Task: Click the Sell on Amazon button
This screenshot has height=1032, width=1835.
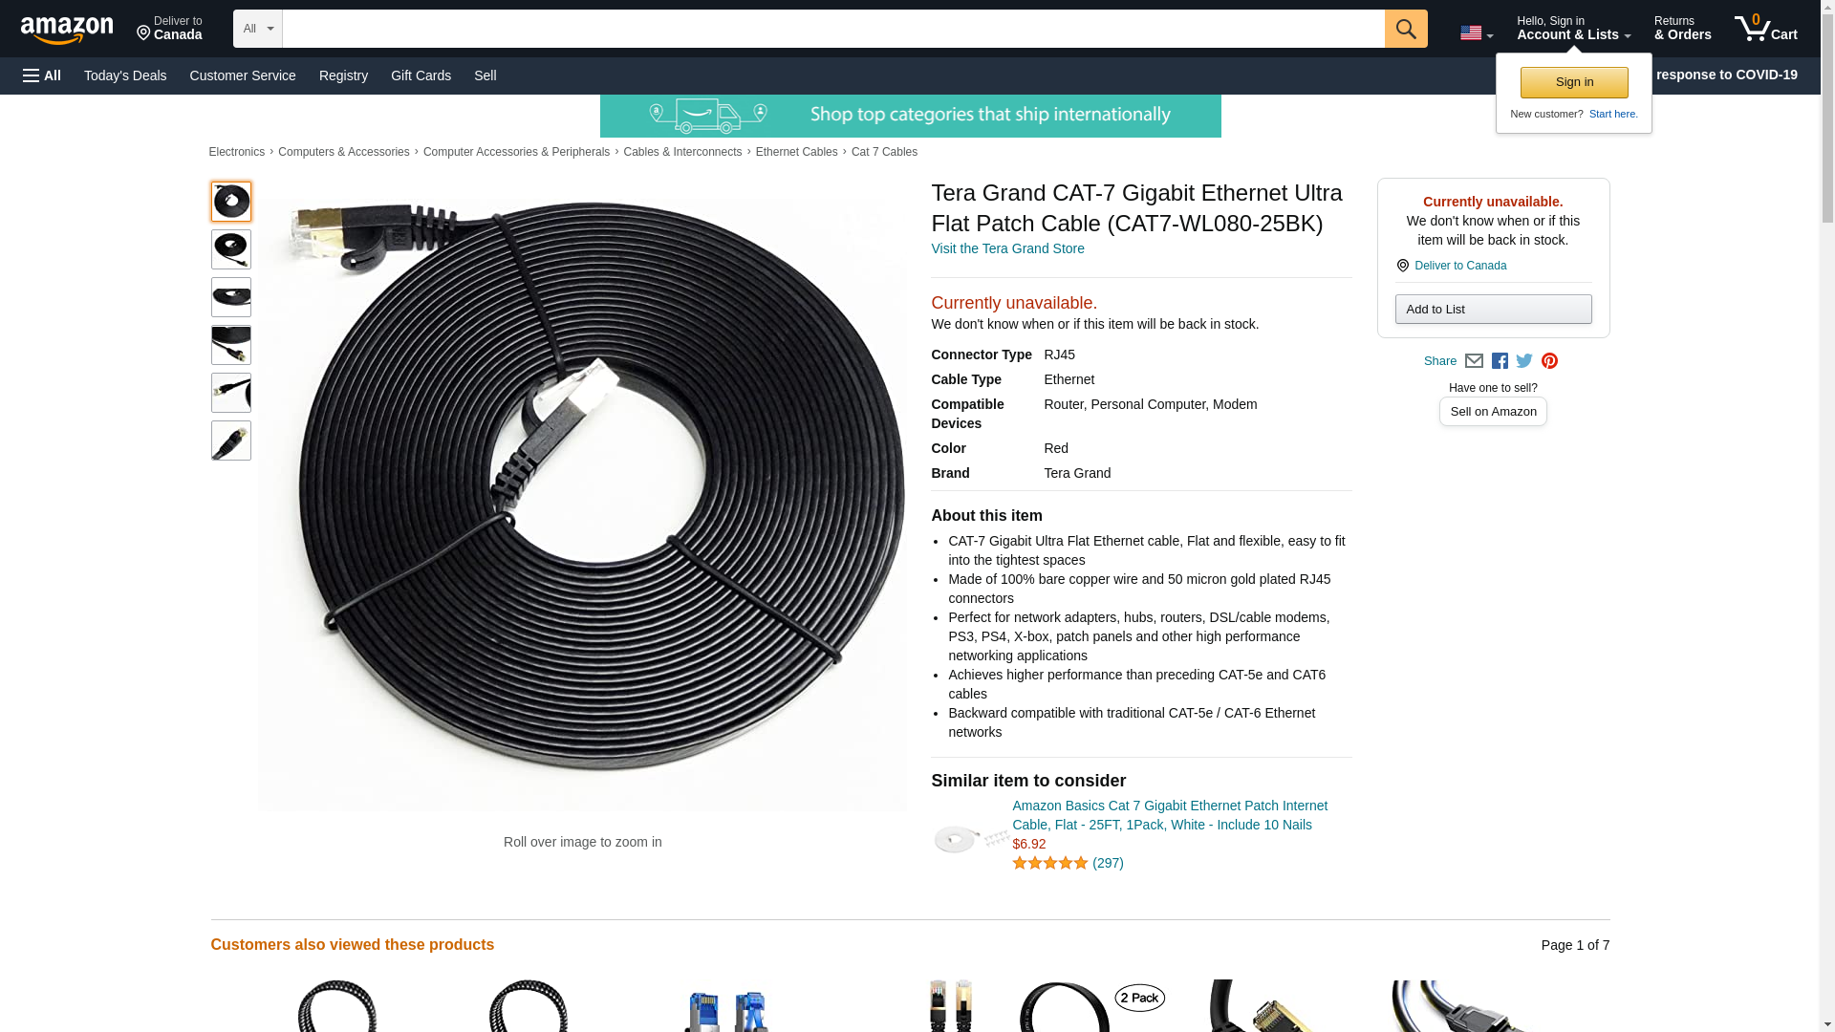Action: [x=1493, y=412]
